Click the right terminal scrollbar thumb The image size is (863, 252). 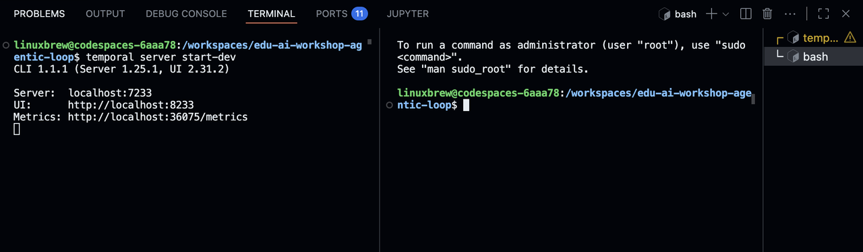pos(753,99)
